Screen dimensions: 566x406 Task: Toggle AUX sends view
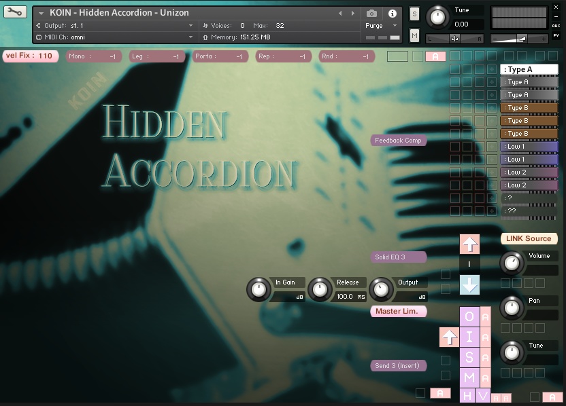pos(556,26)
